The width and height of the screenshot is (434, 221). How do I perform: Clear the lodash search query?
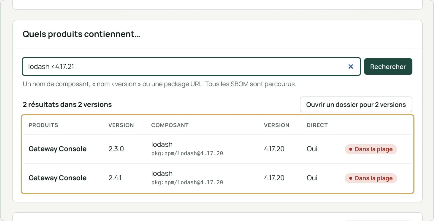tap(350, 67)
